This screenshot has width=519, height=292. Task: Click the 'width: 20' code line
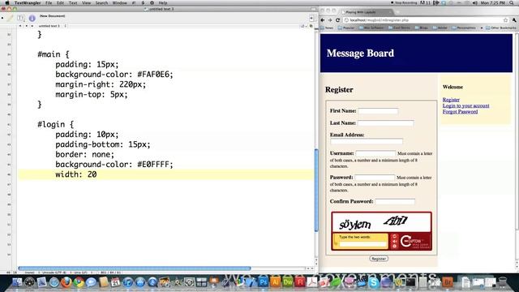[x=76, y=174]
